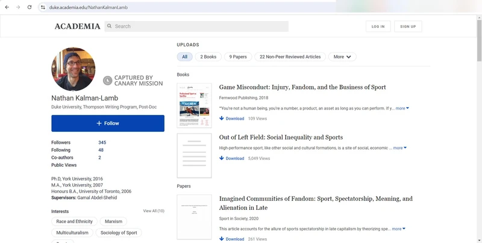This screenshot has width=482, height=243.
Task: Click the 2 co-authors count
Action: (99, 158)
